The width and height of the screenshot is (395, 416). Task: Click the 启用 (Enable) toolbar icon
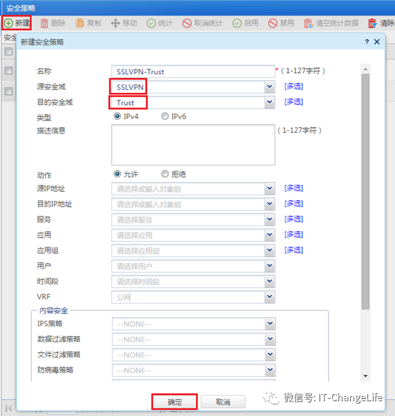[237, 23]
